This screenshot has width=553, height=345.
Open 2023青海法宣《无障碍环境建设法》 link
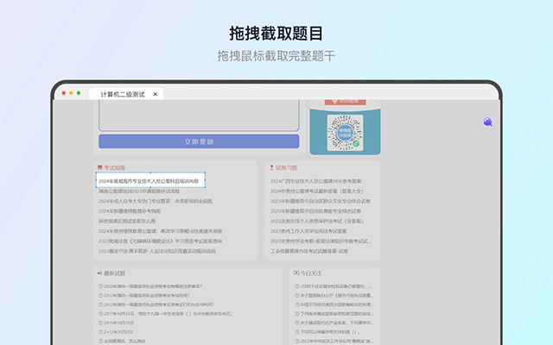click(x=160, y=241)
